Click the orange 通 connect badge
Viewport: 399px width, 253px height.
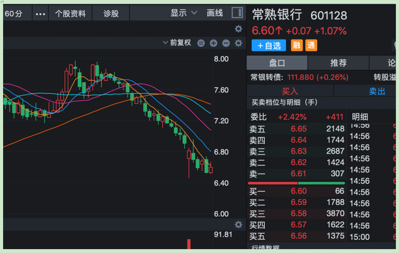(311, 46)
